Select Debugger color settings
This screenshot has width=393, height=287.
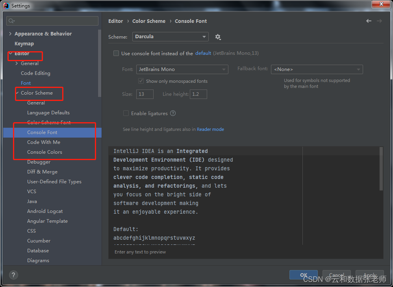39,162
